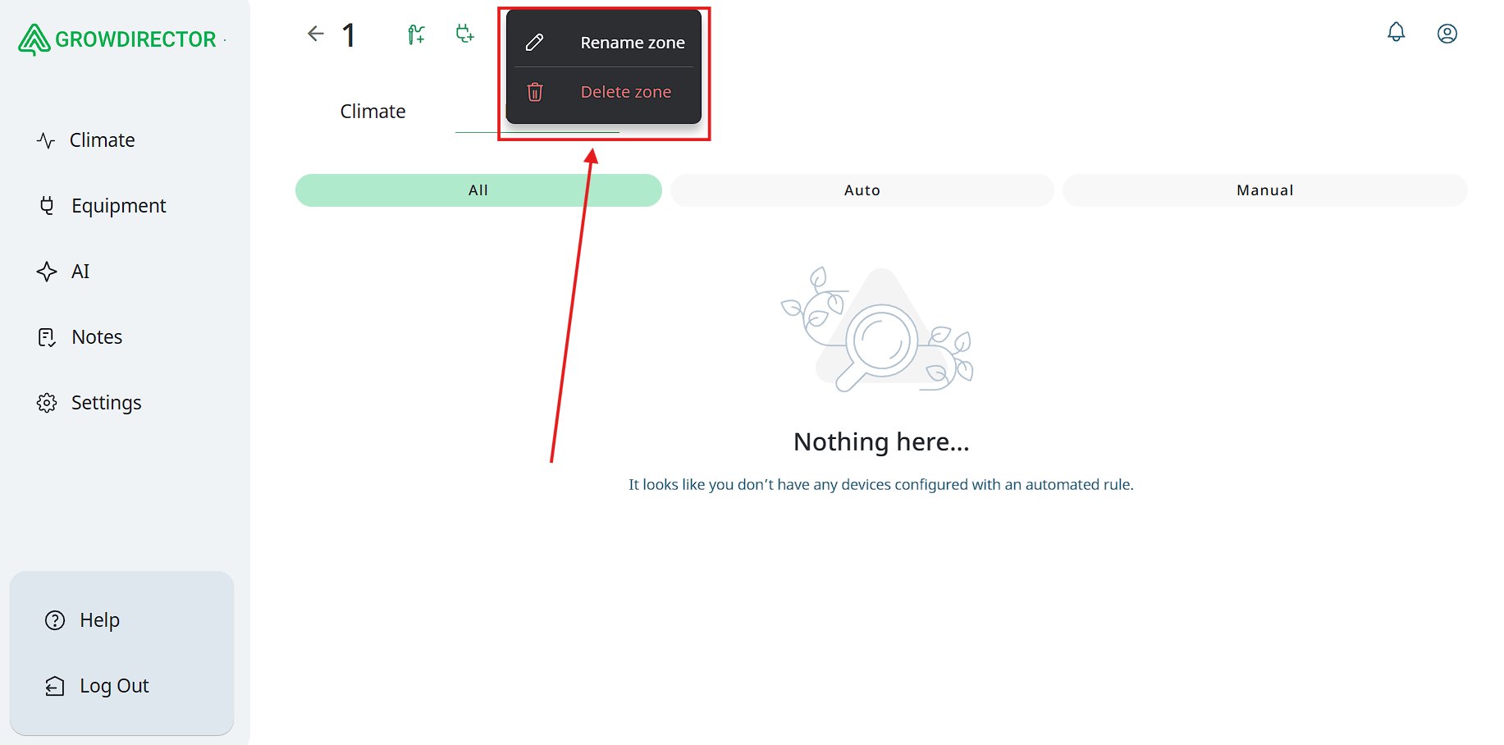Open the Climate tab below zone title

coord(373,112)
